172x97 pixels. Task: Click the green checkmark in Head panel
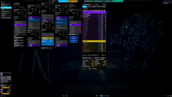tap(42, 13)
